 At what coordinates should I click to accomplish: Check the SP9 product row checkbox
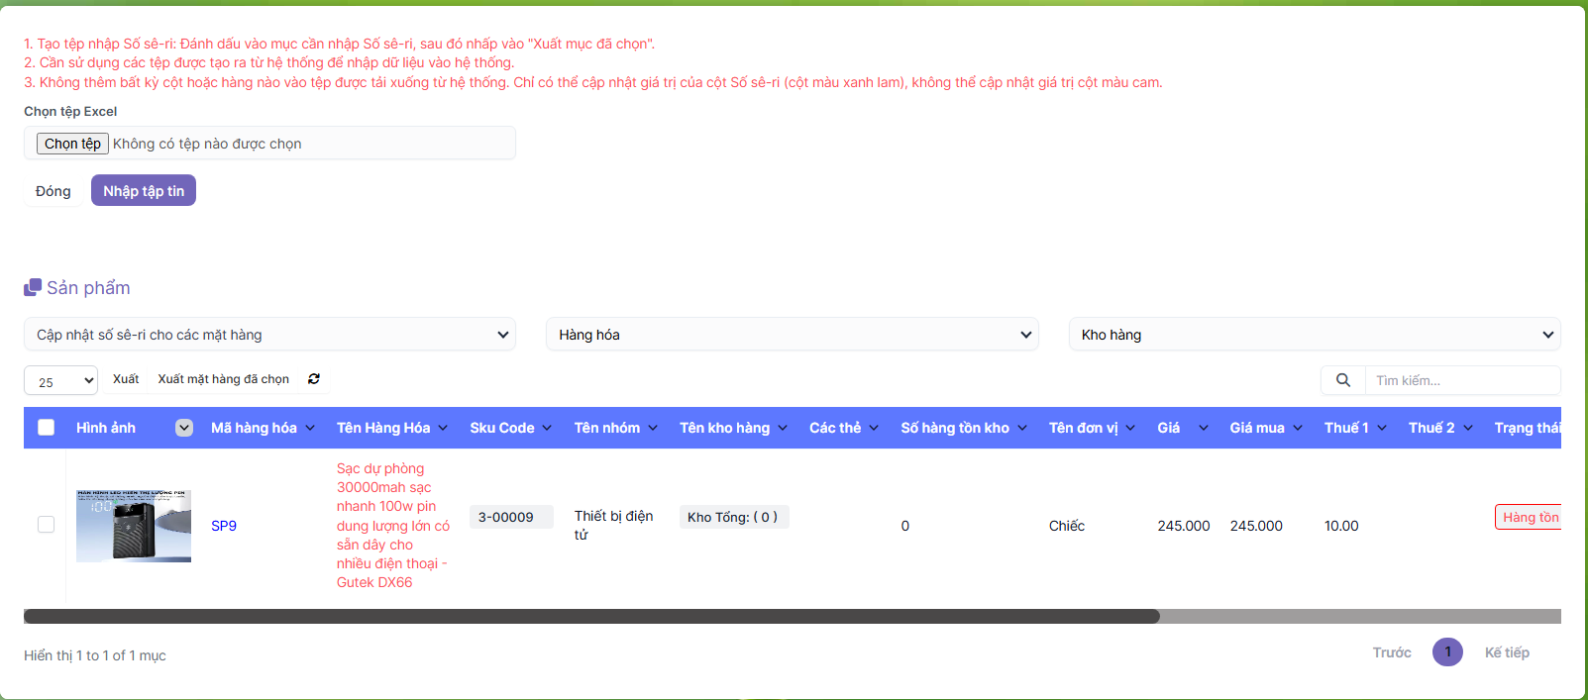[x=47, y=525]
